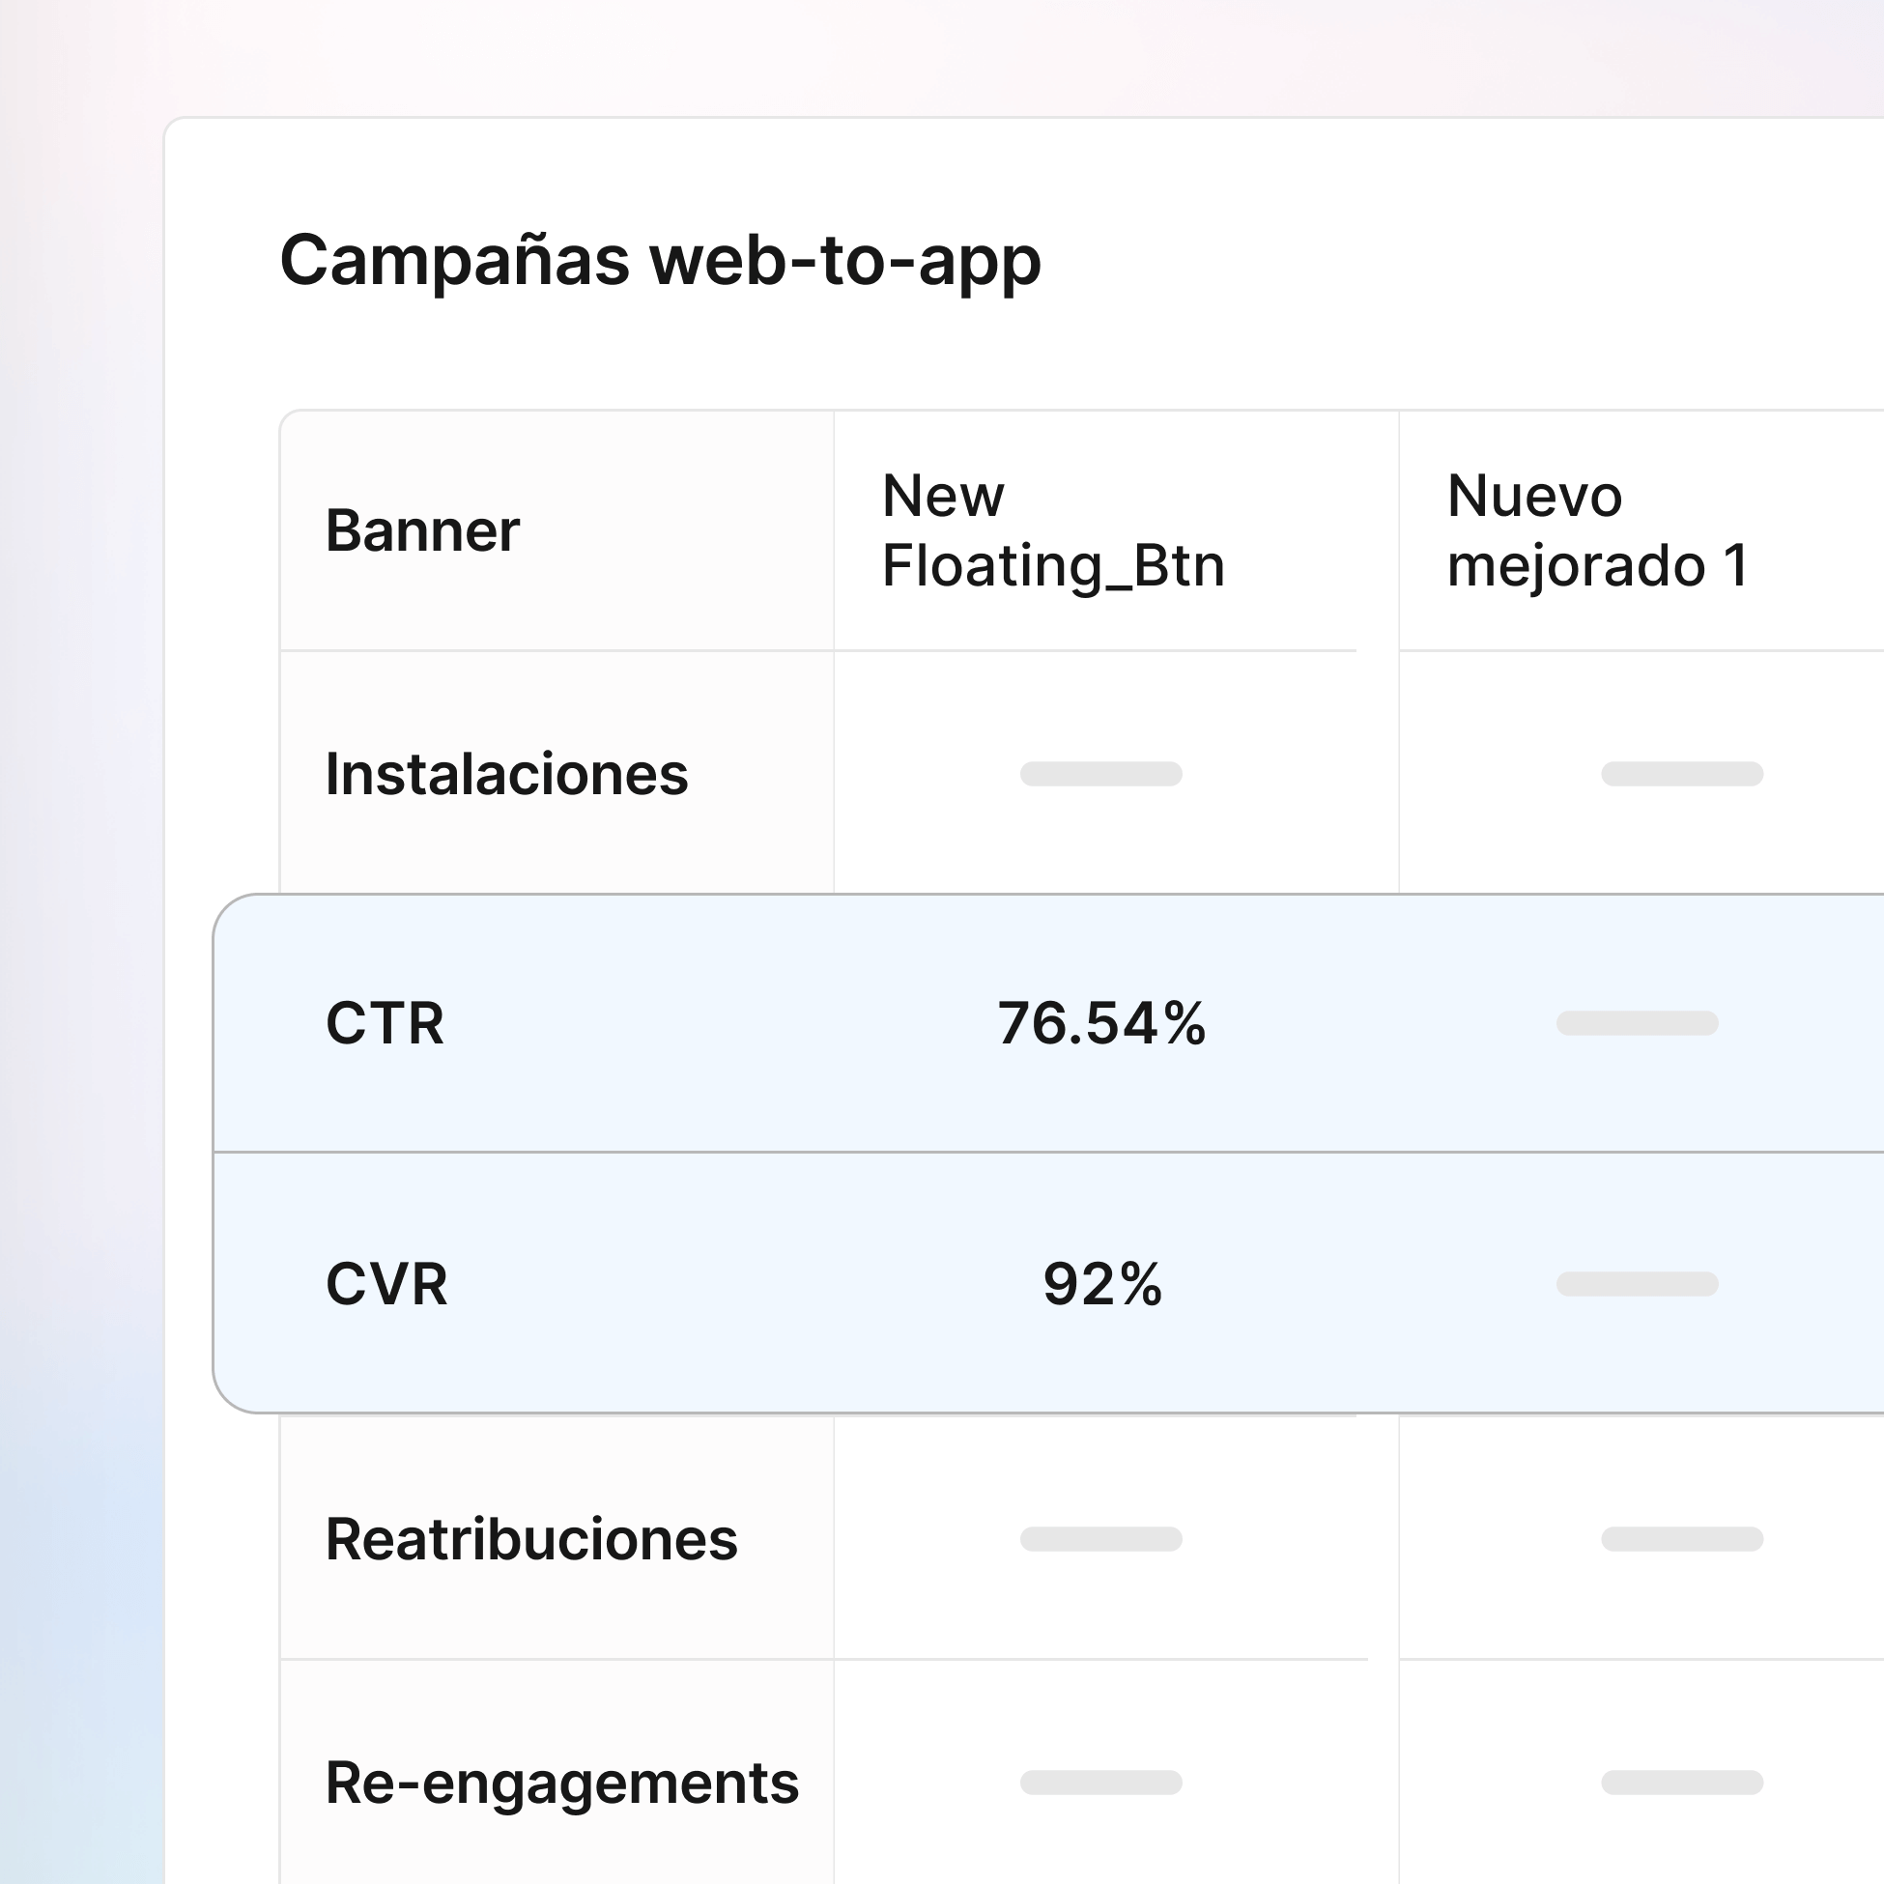The image size is (1884, 1884).
Task: Select the CTR row label
Action: (385, 1023)
